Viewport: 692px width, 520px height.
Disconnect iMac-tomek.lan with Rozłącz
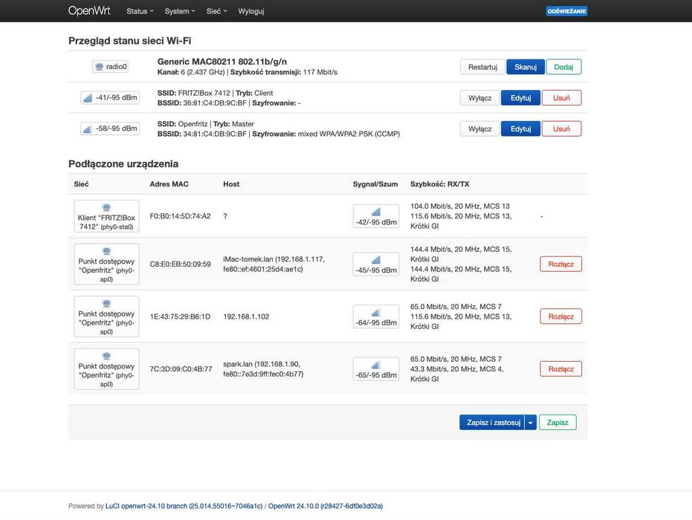click(561, 264)
